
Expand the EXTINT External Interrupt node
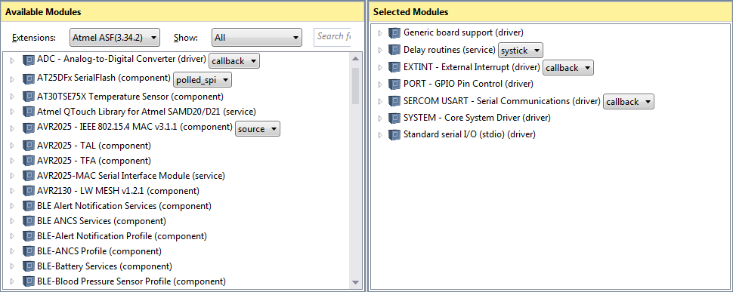[x=379, y=67]
